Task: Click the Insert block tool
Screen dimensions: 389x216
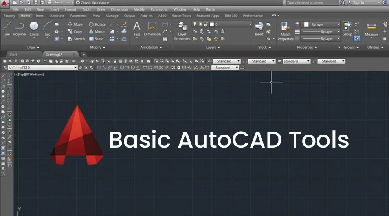Action: tap(259, 29)
